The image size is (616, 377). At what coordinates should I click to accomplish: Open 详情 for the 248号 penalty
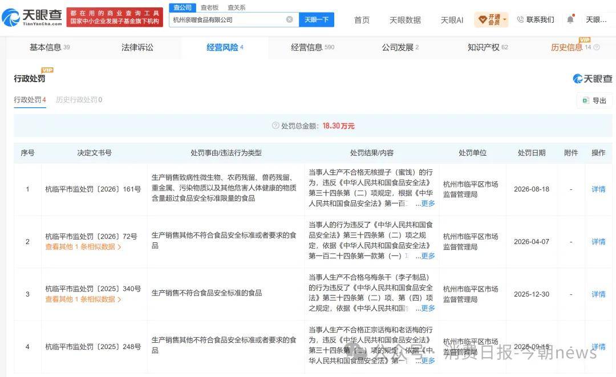[598, 347]
